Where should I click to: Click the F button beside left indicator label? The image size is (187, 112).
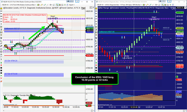[91, 8]
